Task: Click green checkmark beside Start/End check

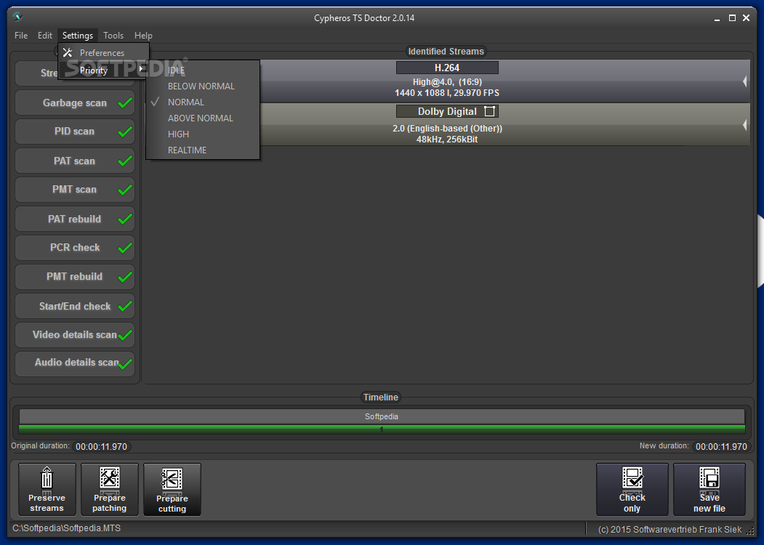Action: coord(125,306)
